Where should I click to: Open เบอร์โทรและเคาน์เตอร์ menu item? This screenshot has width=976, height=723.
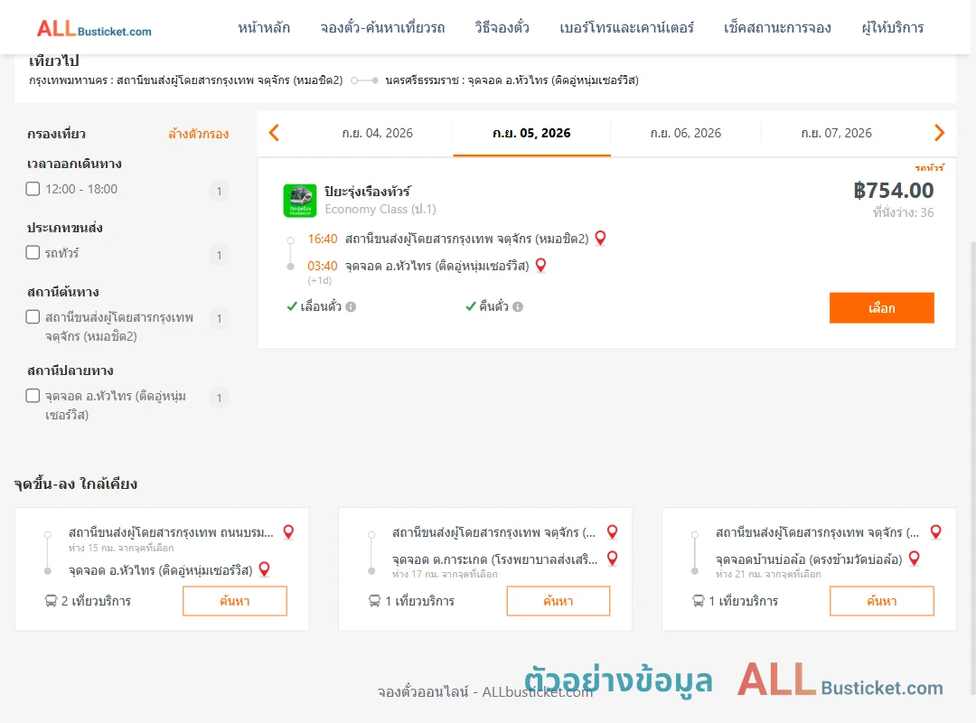[626, 27]
